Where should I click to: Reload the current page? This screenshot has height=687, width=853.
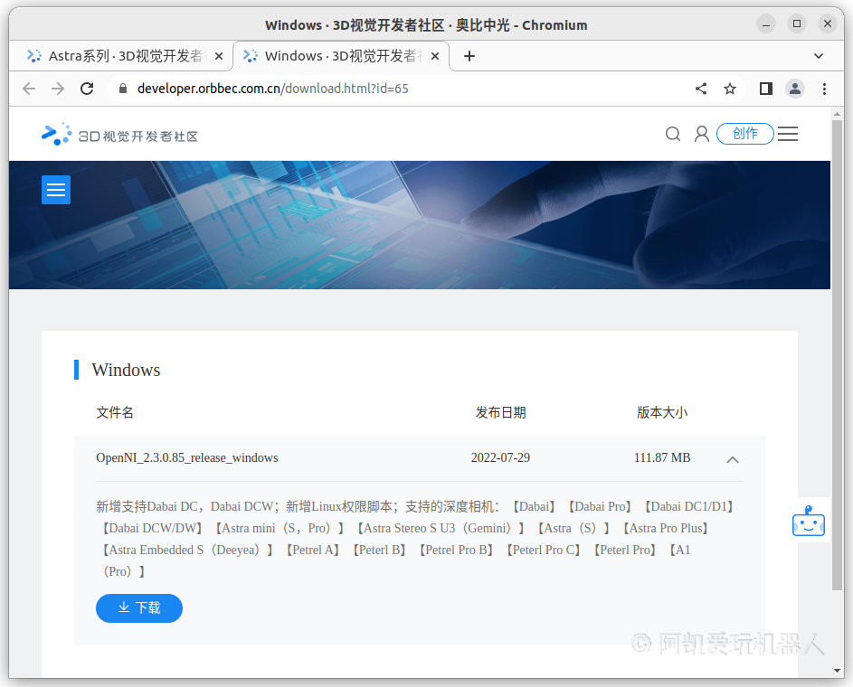tap(87, 89)
